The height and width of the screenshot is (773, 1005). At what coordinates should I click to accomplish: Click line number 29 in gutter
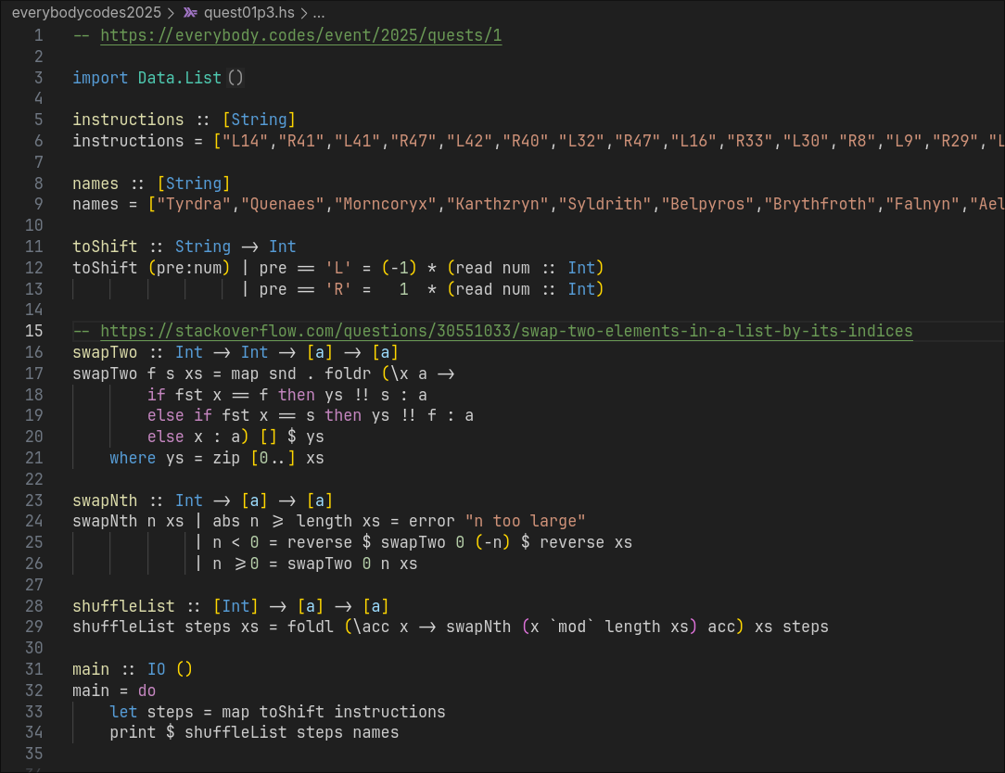(x=34, y=627)
